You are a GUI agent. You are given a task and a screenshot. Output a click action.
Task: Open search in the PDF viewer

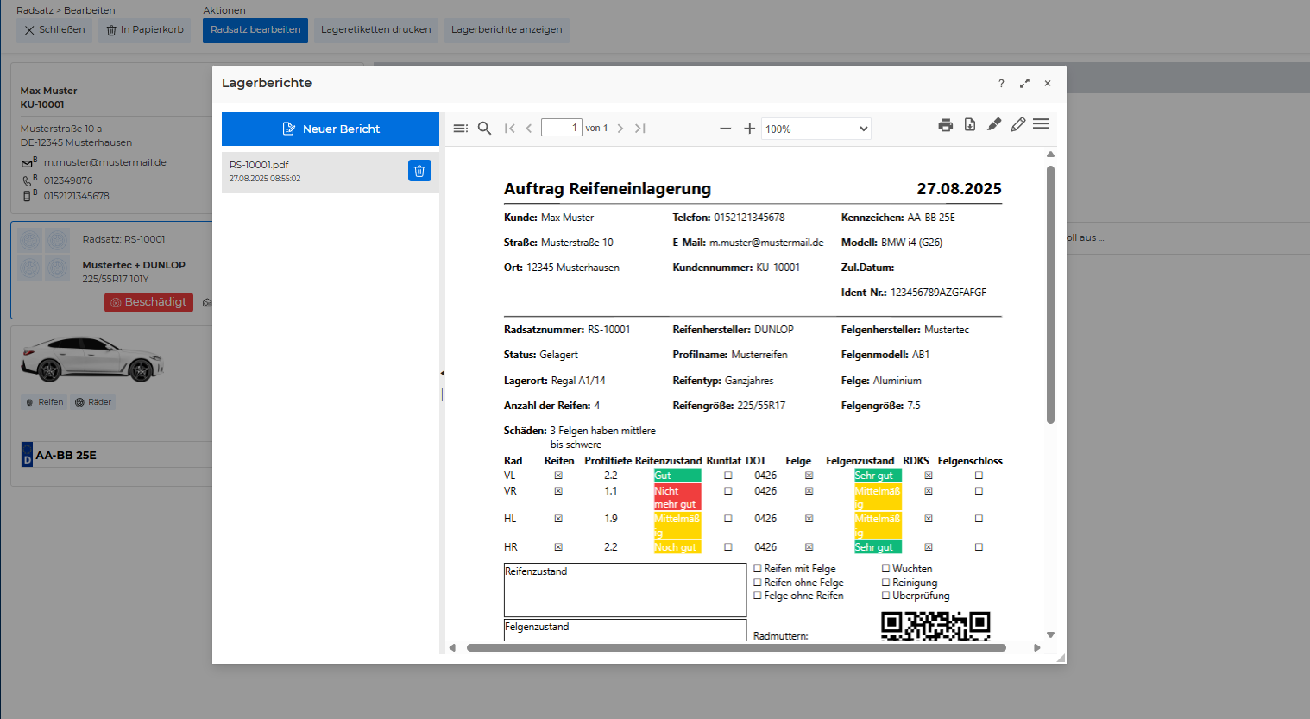[x=485, y=129]
